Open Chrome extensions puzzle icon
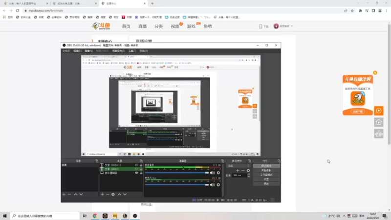Image resolution: width=391 pixels, height=220 pixels. coord(360,11)
